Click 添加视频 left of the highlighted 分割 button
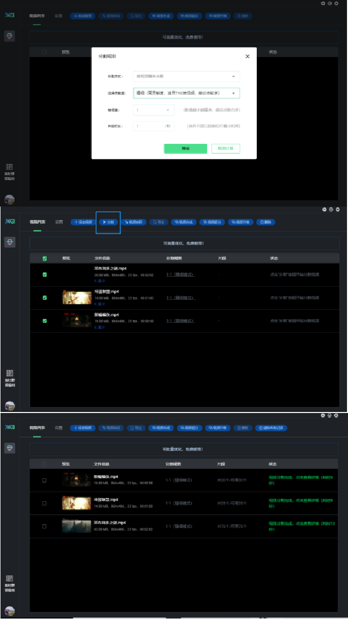The height and width of the screenshot is (619, 348). pos(82,222)
